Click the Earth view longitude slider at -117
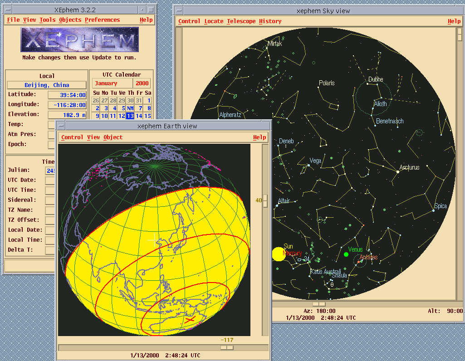The height and width of the screenshot is (361, 465). click(227, 347)
